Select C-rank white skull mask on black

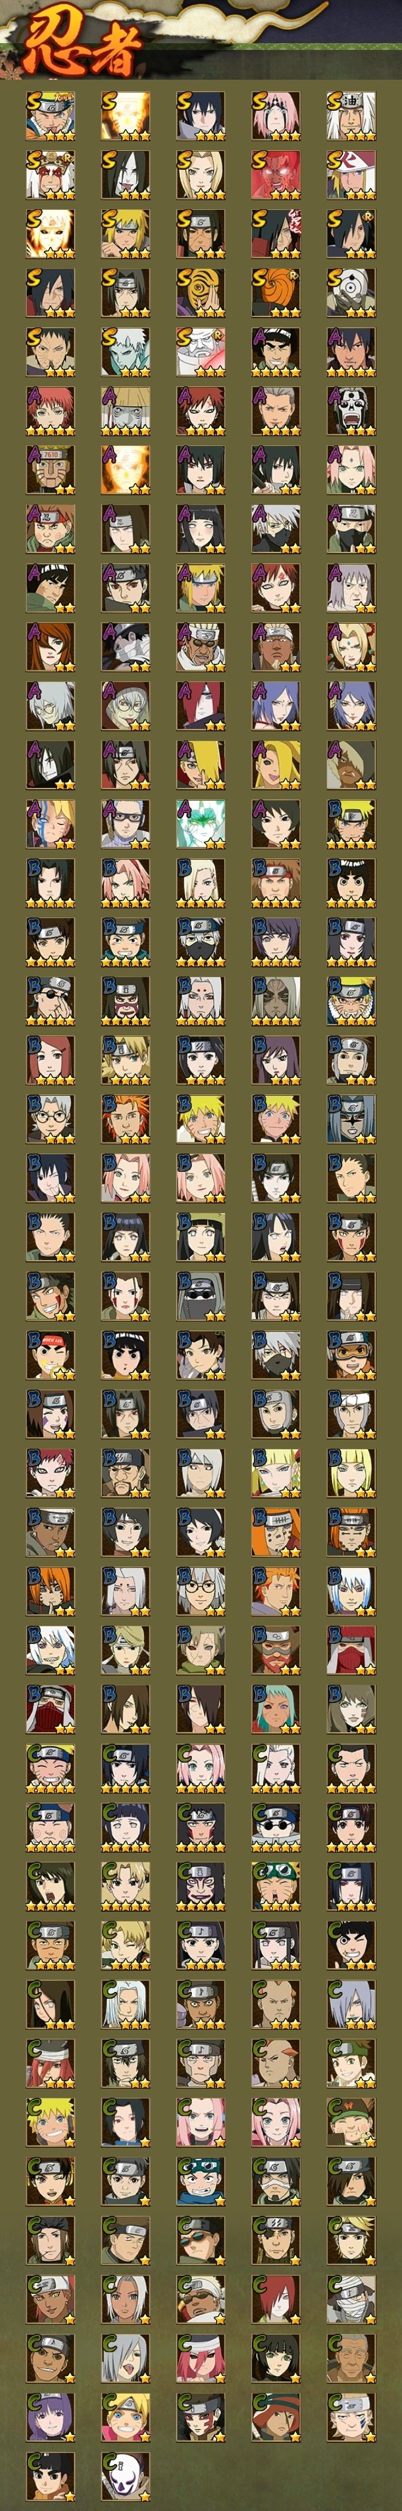coord(126,2476)
